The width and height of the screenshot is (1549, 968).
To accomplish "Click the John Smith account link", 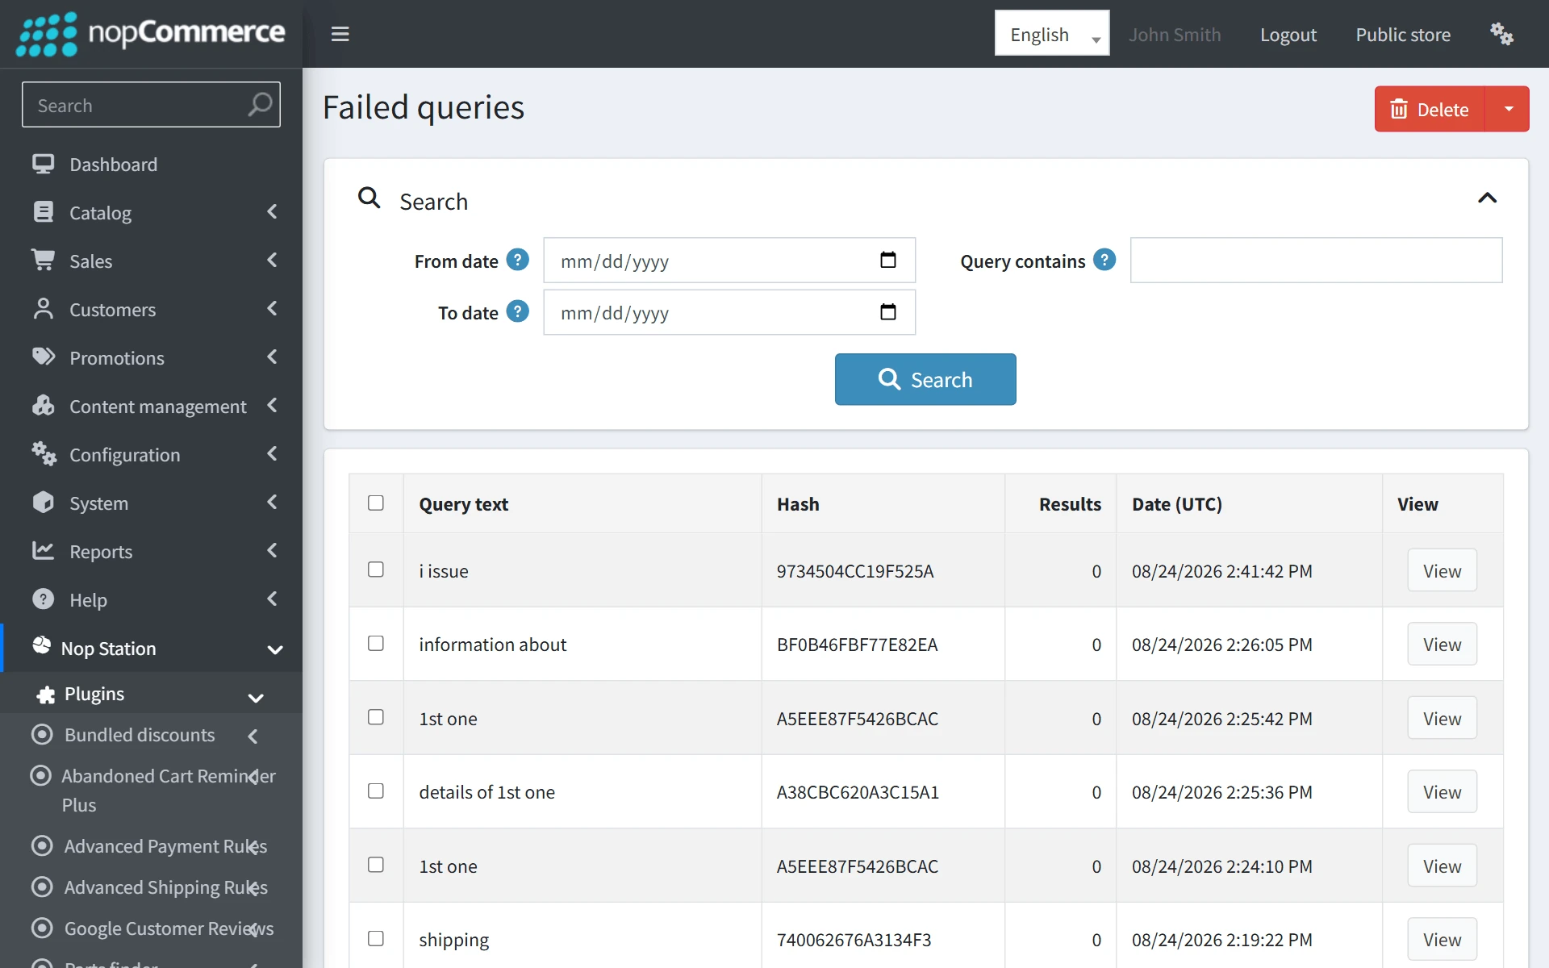I will click(x=1175, y=35).
